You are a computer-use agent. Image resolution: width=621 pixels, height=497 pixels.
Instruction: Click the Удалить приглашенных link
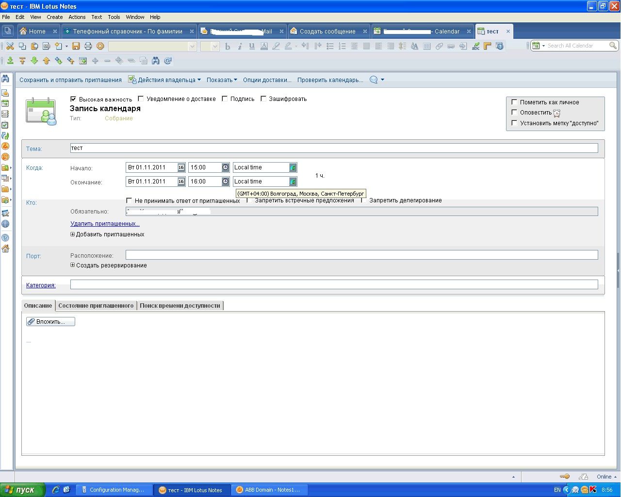(x=105, y=224)
